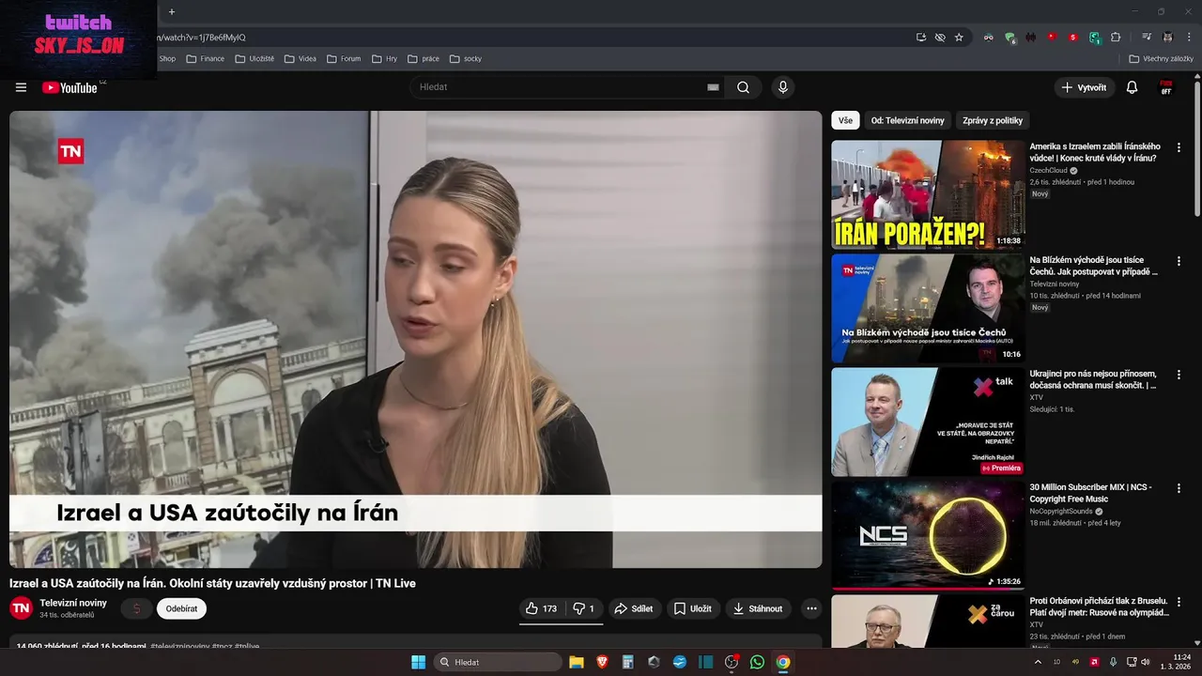Open the Chrome media controls icon
Screen dimensions: 1202x676
1147,38
